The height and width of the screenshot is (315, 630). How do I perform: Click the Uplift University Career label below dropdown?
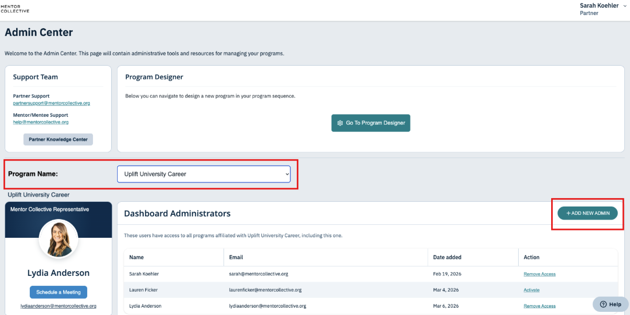pyautogui.click(x=39, y=195)
